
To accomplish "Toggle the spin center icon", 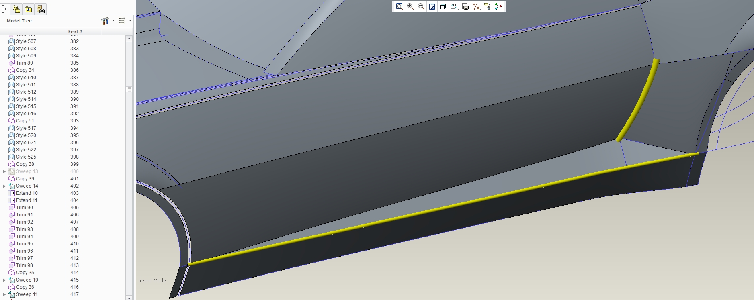I will point(498,6).
